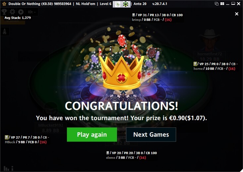Click the favorite star icon in title bar

(4, 4)
